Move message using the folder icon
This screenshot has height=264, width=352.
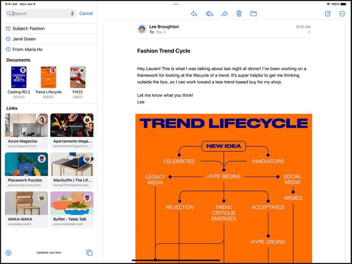click(254, 13)
